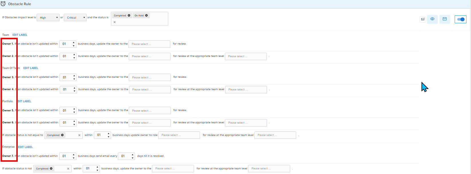
Task: Click the top status tags input box
Action: 140,19
